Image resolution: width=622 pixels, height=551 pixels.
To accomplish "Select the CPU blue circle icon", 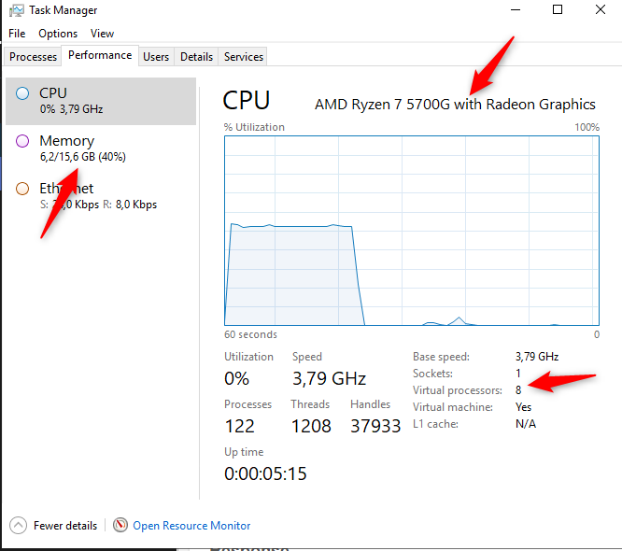I will [x=22, y=93].
